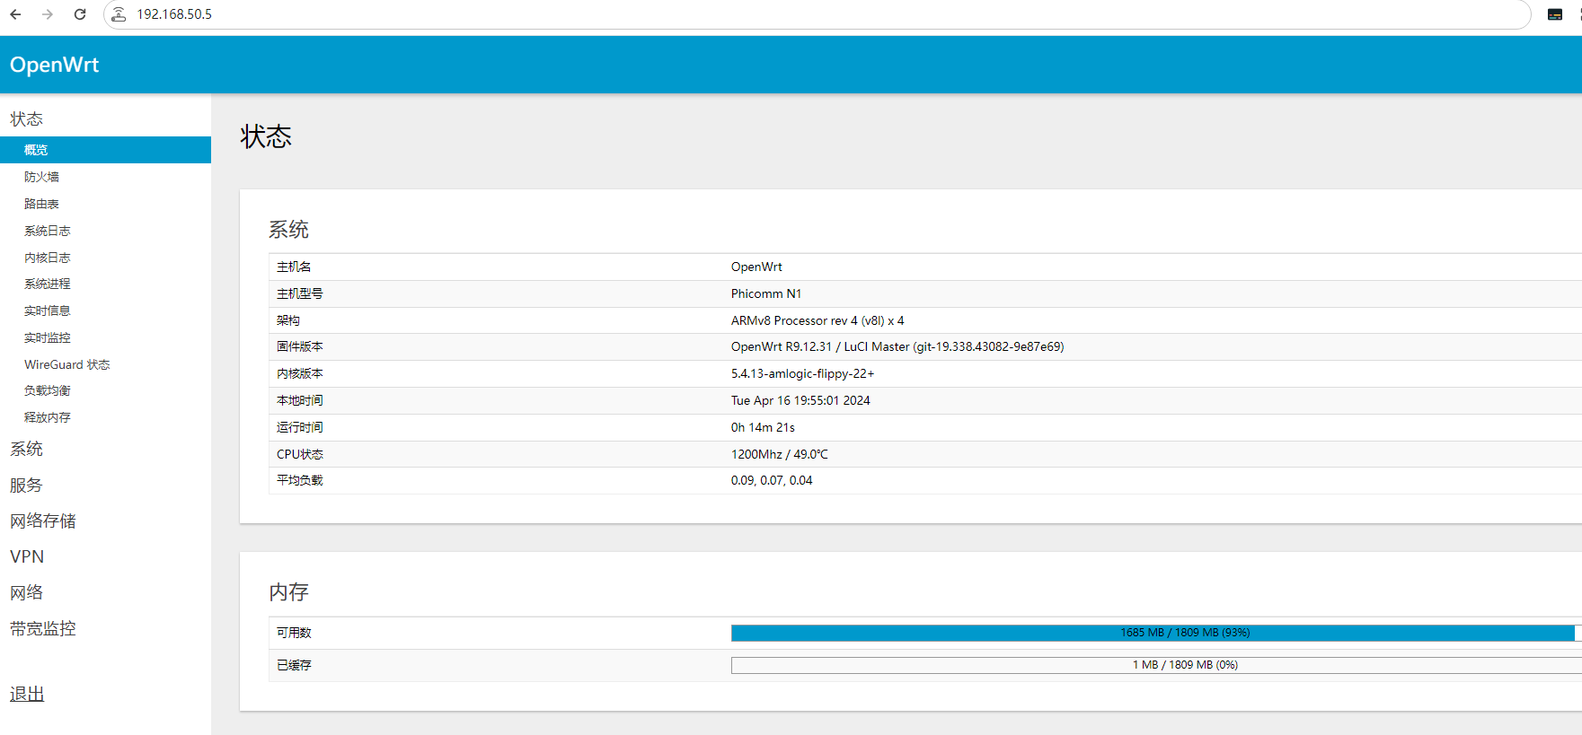1582x735 pixels.
Task: Open 内核日志 in the sidebar
Action: 47,258
